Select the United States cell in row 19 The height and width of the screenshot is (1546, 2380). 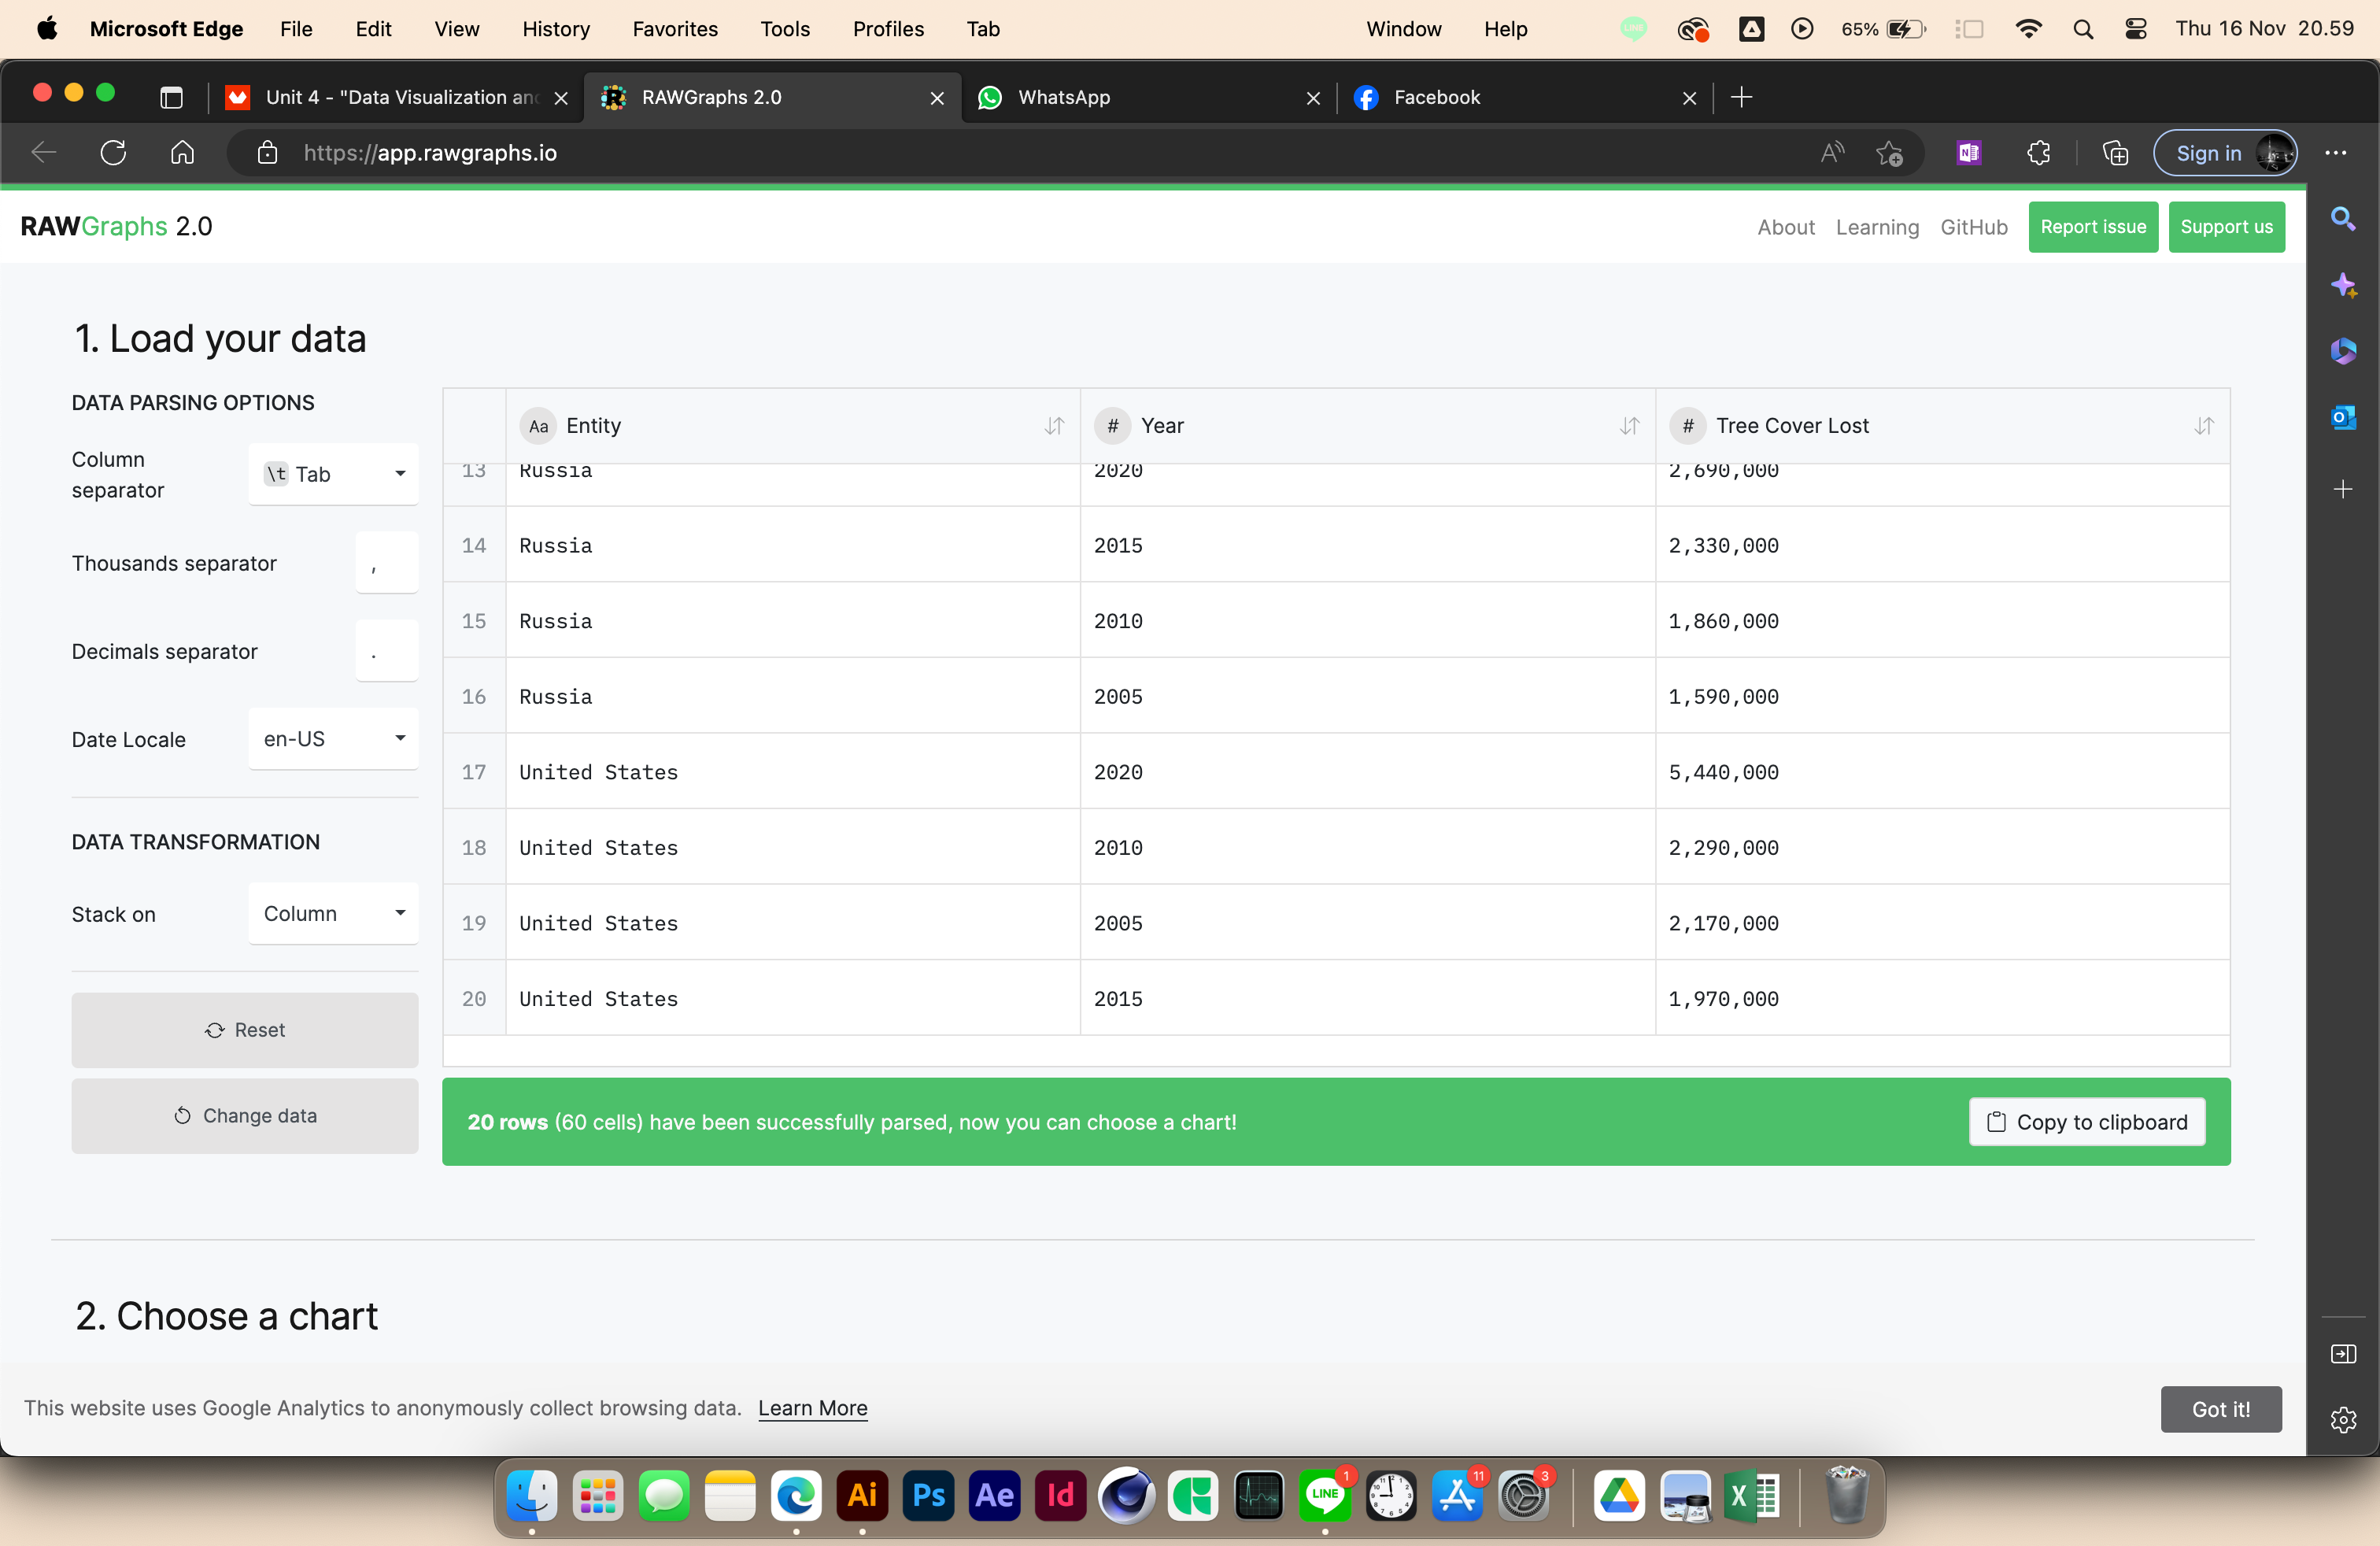pos(793,923)
